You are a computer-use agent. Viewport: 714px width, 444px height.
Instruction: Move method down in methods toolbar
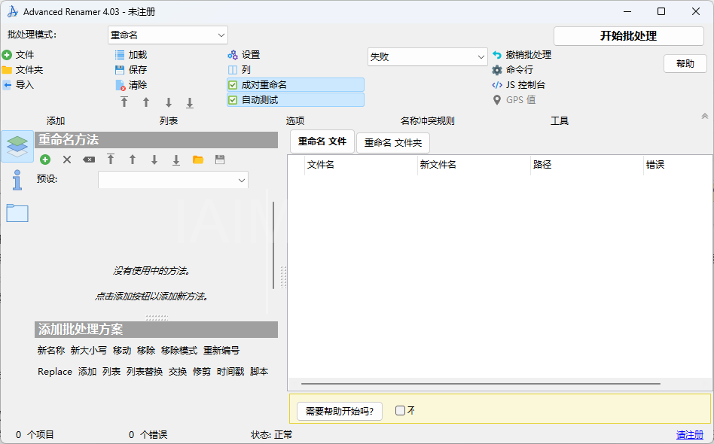click(x=154, y=160)
